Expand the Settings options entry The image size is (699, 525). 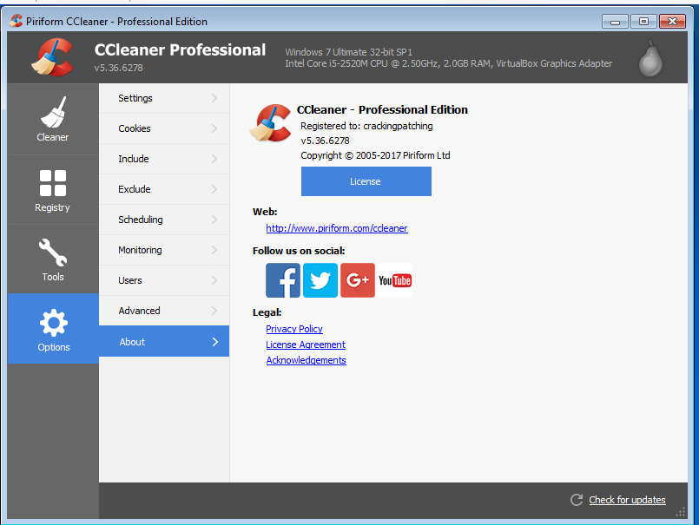(x=163, y=98)
